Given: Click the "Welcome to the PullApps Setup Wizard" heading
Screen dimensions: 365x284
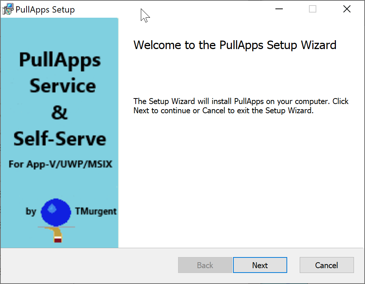Looking at the screenshot, I should click(x=235, y=45).
